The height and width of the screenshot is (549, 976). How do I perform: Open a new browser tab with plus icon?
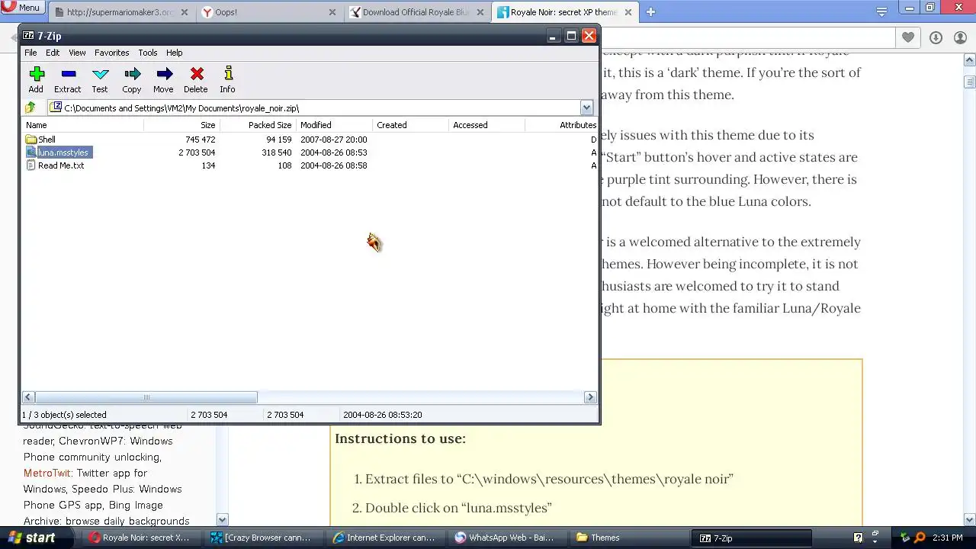(650, 11)
